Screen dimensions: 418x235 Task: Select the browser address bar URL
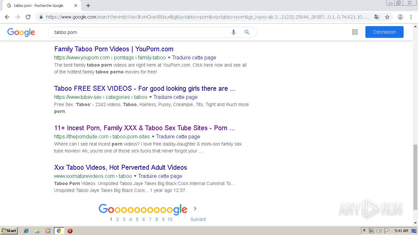[208, 17]
